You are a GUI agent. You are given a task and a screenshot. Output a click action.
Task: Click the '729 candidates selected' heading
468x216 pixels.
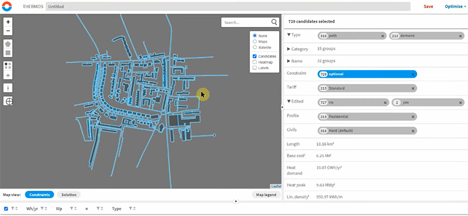click(x=311, y=22)
